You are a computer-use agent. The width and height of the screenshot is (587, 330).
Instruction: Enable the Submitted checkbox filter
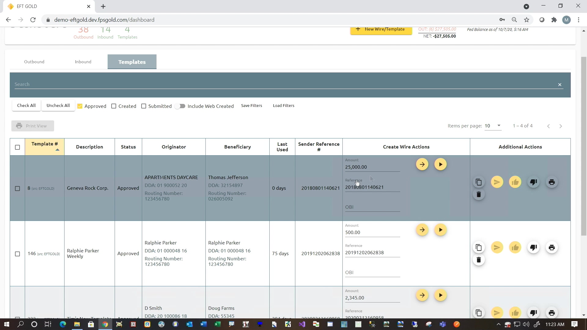click(x=144, y=105)
